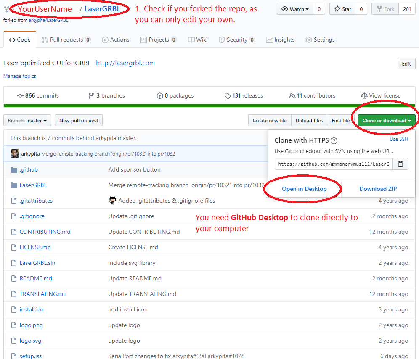Open the LaserGRBL.sln file name link
This screenshot has height=359, width=419.
[x=37, y=263]
